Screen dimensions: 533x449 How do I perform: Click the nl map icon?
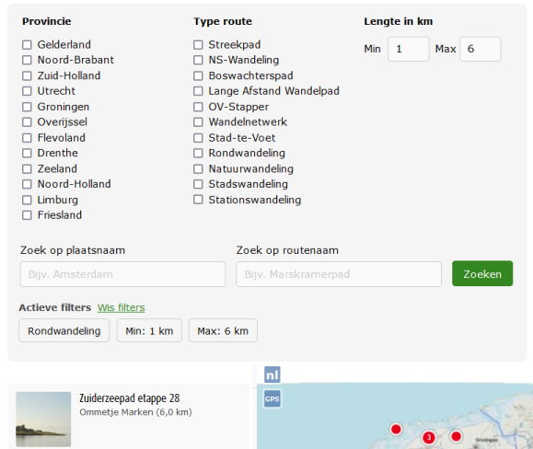point(272,374)
